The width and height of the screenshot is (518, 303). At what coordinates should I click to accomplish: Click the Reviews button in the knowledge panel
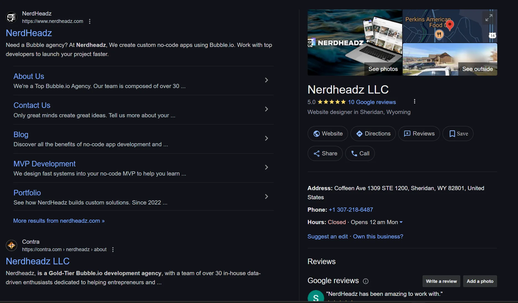click(x=419, y=134)
